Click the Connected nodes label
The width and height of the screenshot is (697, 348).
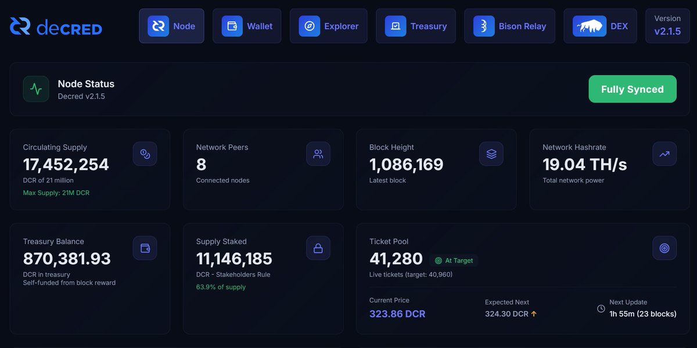(222, 180)
